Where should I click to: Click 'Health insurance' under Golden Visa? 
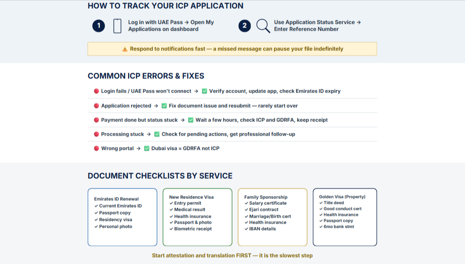341,215
